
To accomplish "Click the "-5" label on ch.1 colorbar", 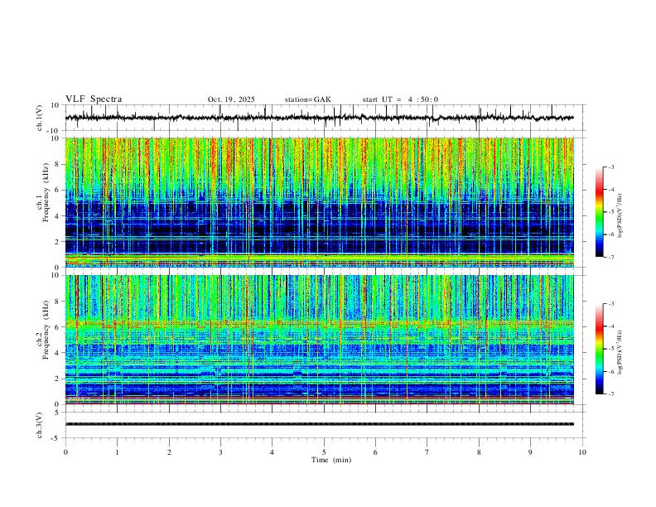I will coord(610,212).
